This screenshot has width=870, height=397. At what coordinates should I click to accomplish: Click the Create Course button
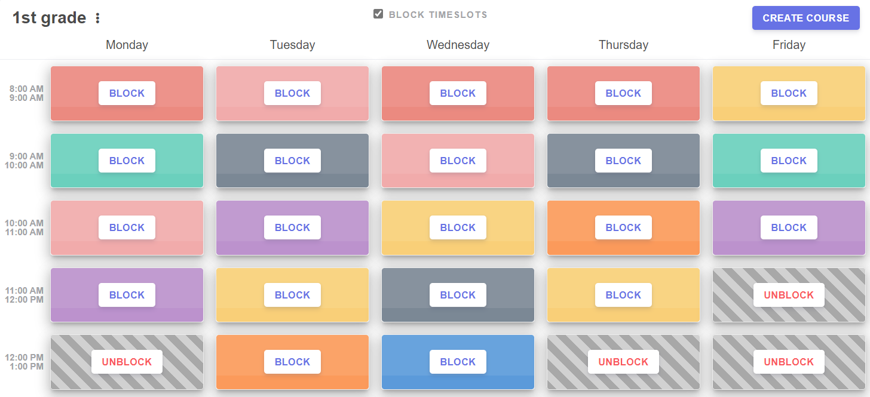tap(805, 18)
